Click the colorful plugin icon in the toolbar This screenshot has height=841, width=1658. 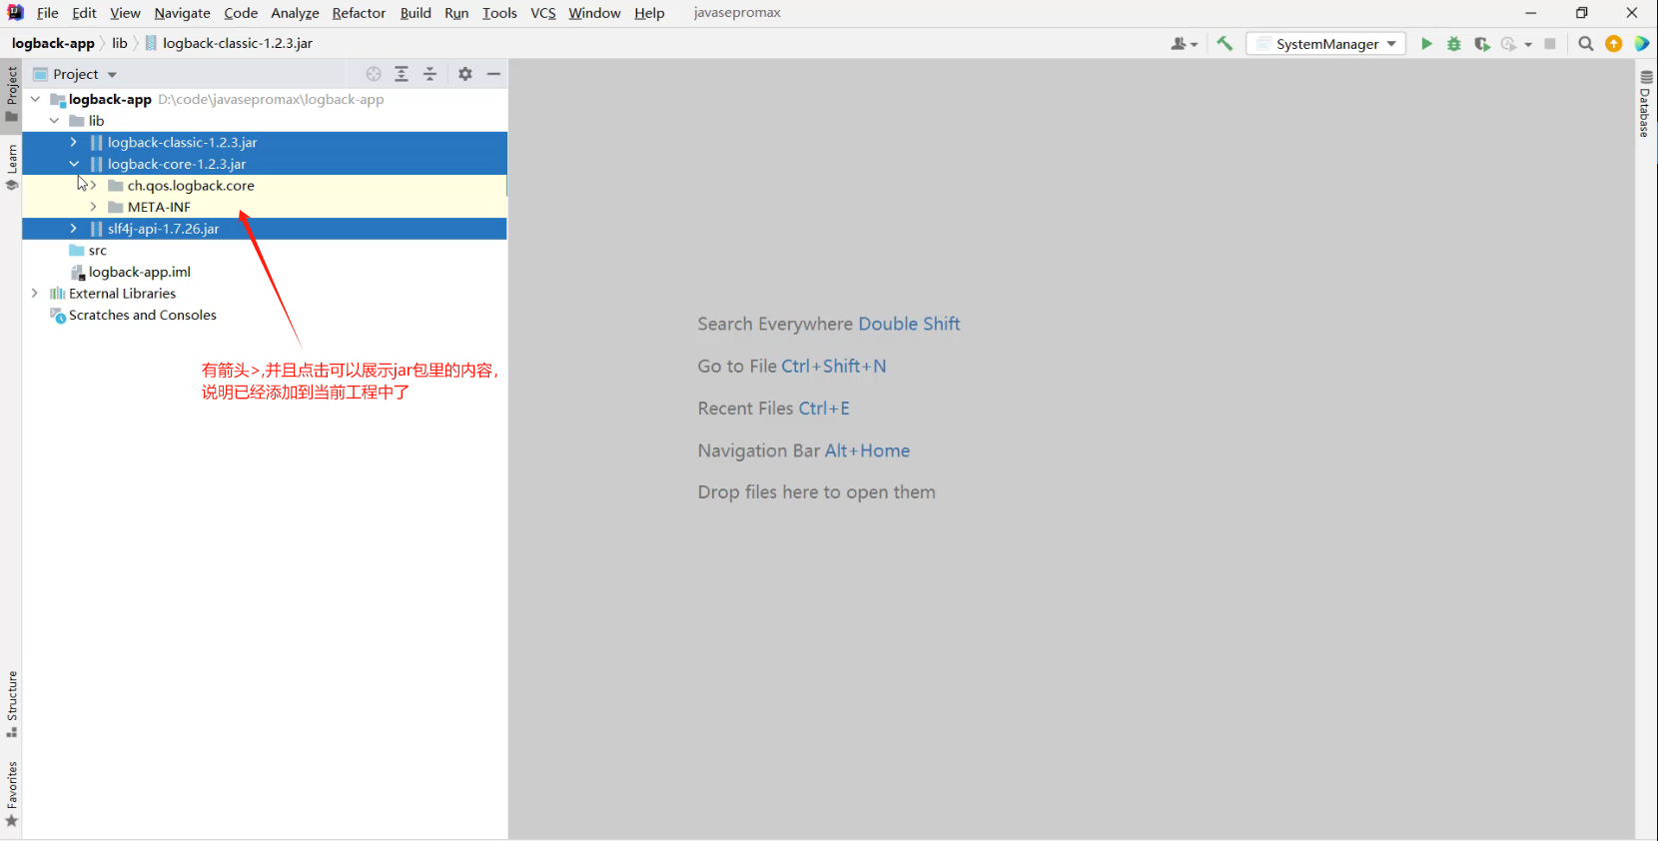[x=1642, y=44]
